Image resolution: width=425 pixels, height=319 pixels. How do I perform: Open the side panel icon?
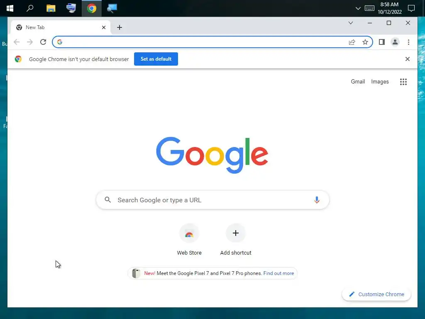[x=382, y=42]
